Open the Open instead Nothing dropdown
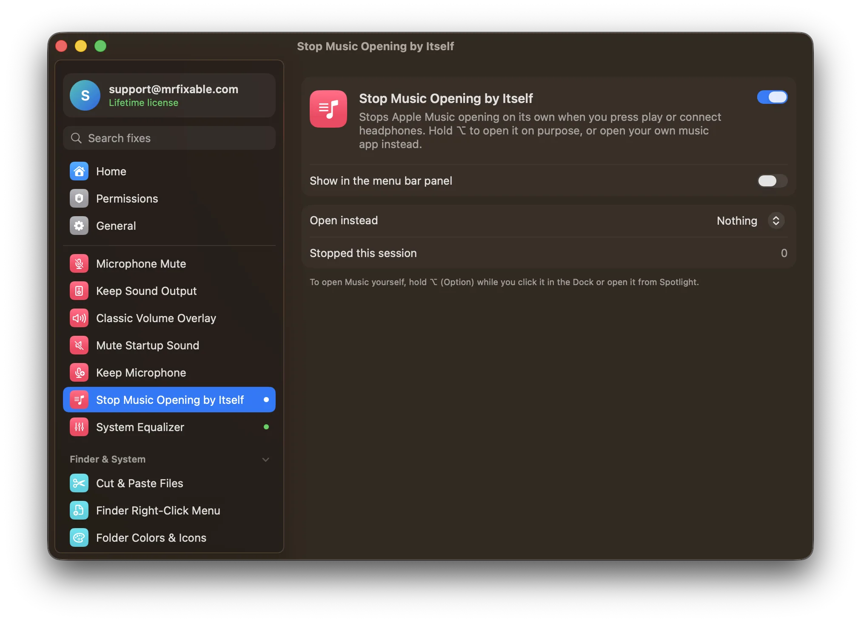 click(x=750, y=220)
